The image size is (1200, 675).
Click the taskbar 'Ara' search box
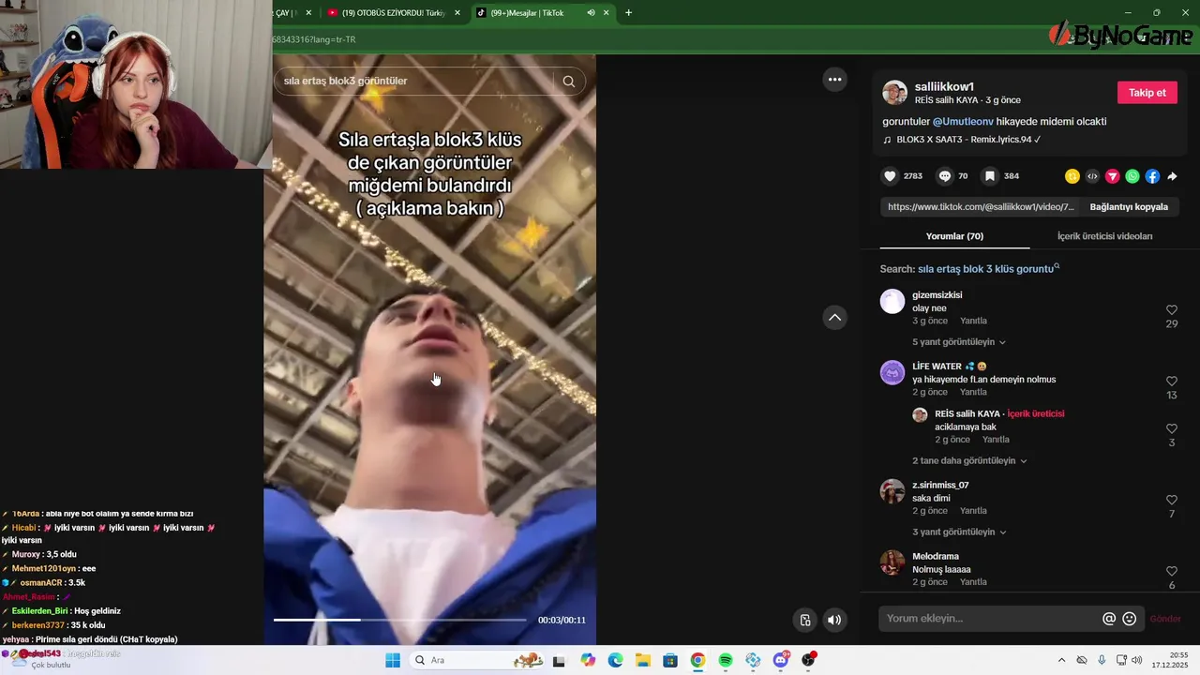(x=477, y=660)
